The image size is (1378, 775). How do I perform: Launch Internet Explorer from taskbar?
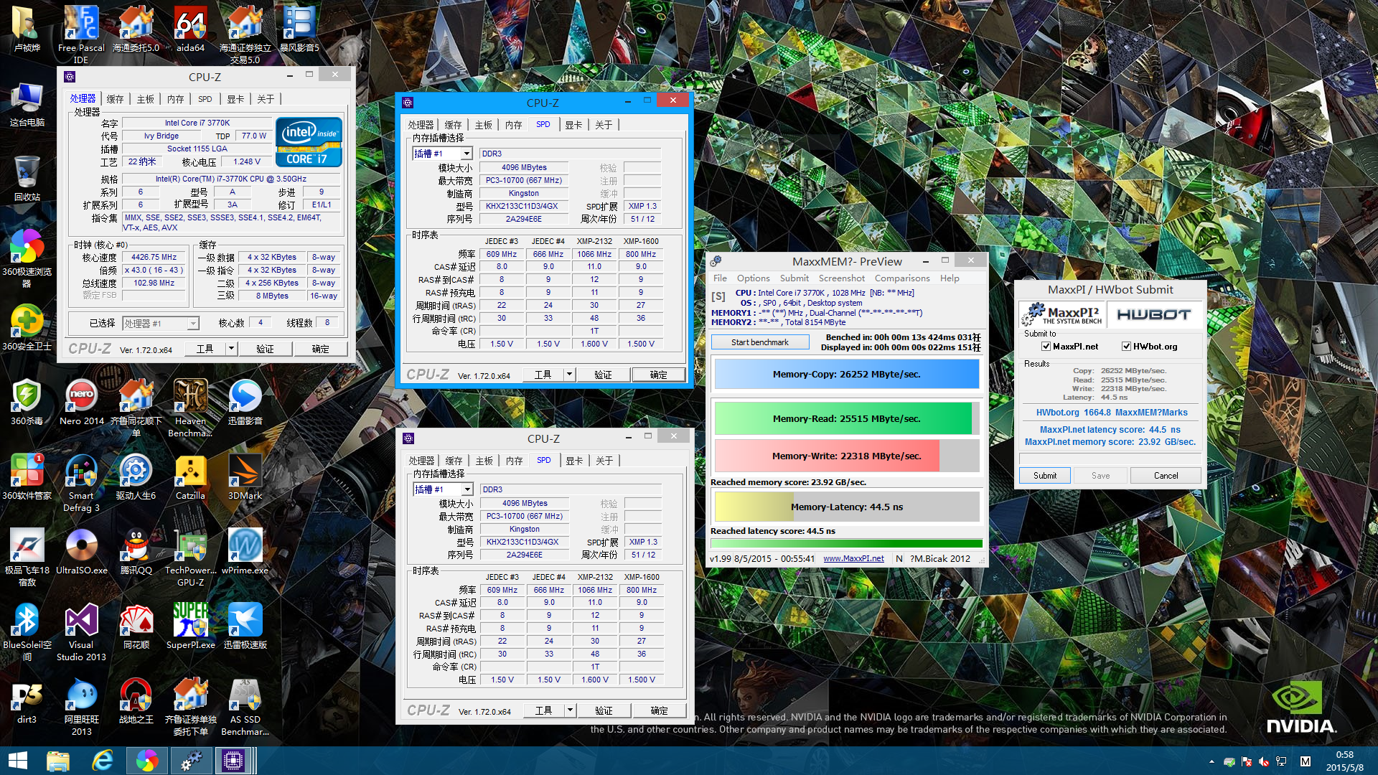(x=103, y=761)
